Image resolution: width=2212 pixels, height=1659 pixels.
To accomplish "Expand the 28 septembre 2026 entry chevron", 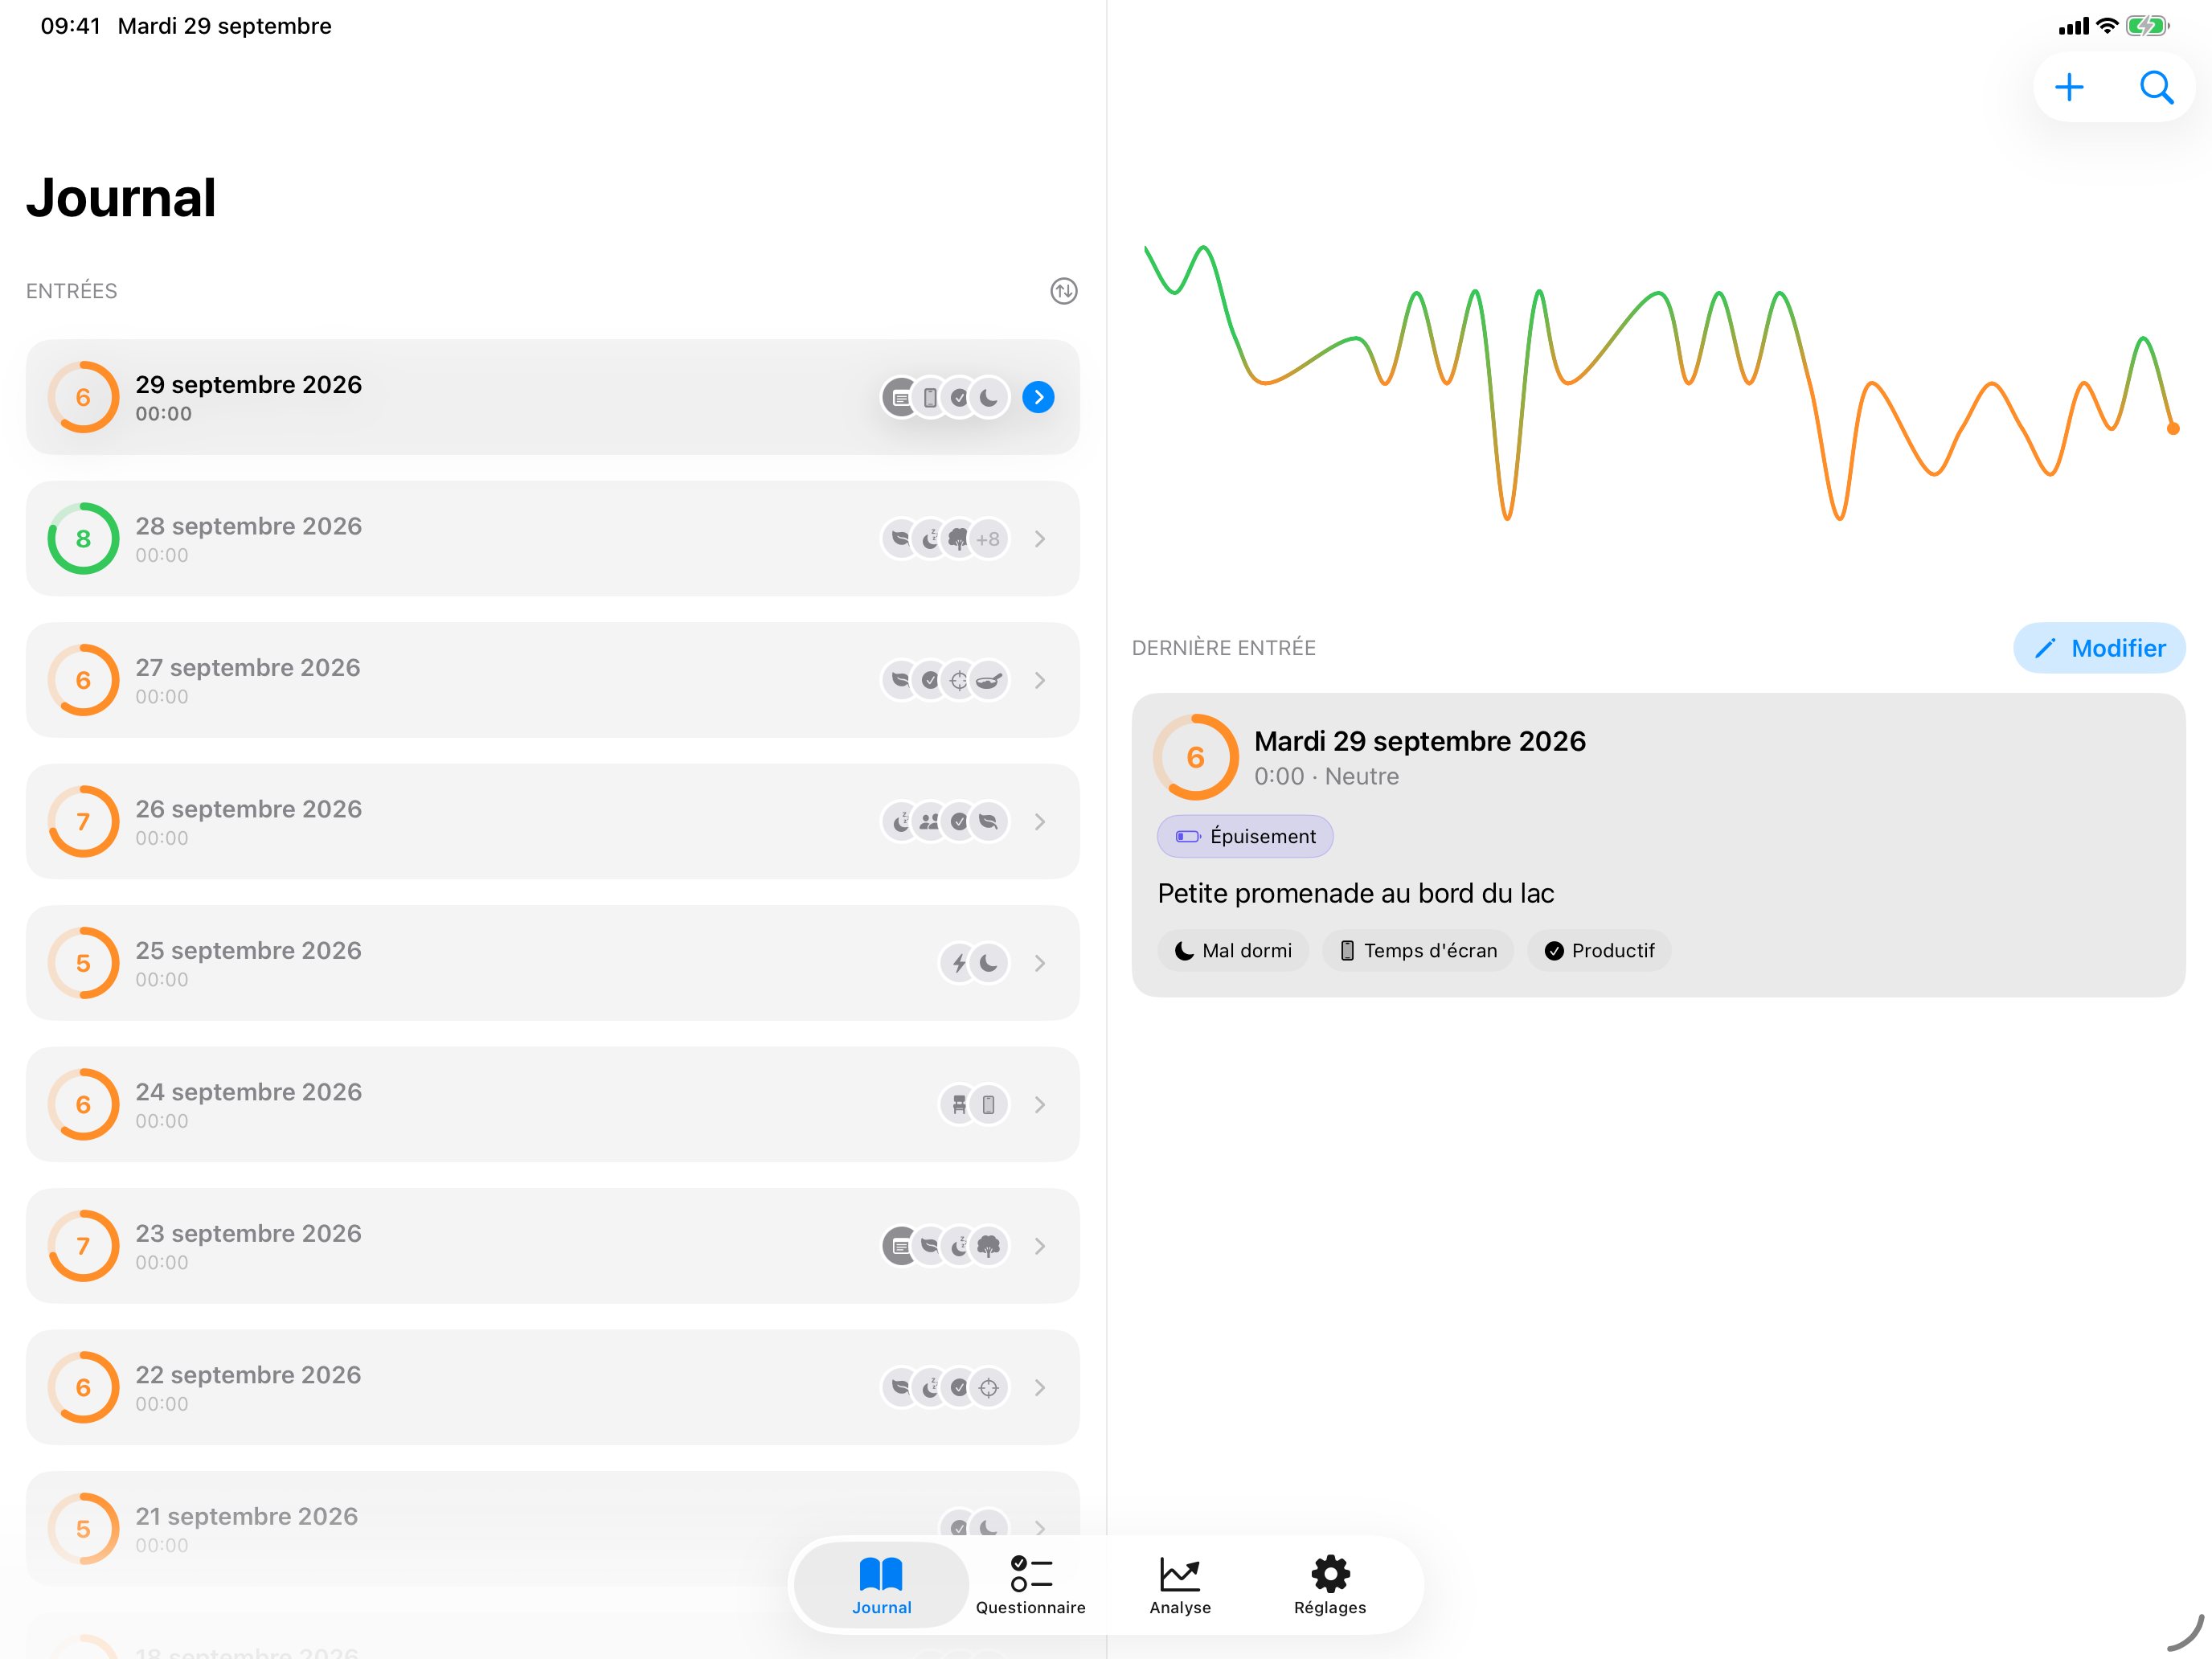I will [x=1040, y=539].
